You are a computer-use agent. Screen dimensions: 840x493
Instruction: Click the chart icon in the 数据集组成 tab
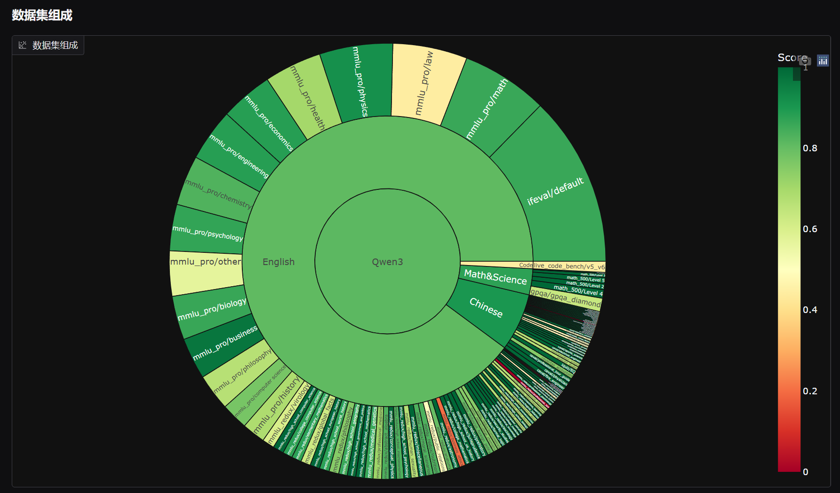point(23,45)
